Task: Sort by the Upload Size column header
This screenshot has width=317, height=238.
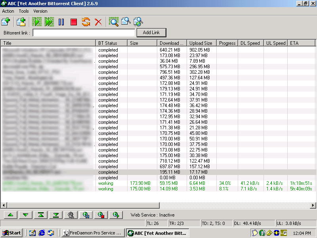Action: (202, 43)
